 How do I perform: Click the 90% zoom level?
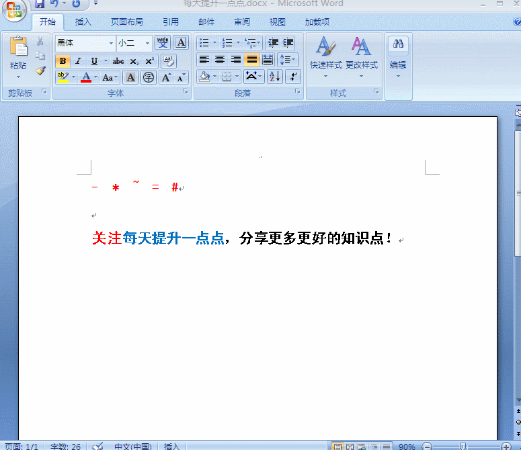pos(407,447)
